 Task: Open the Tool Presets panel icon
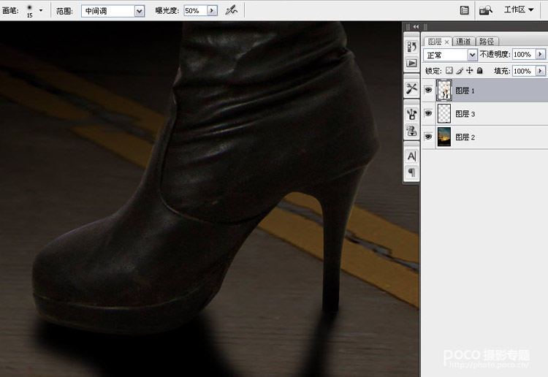pyautogui.click(x=411, y=88)
